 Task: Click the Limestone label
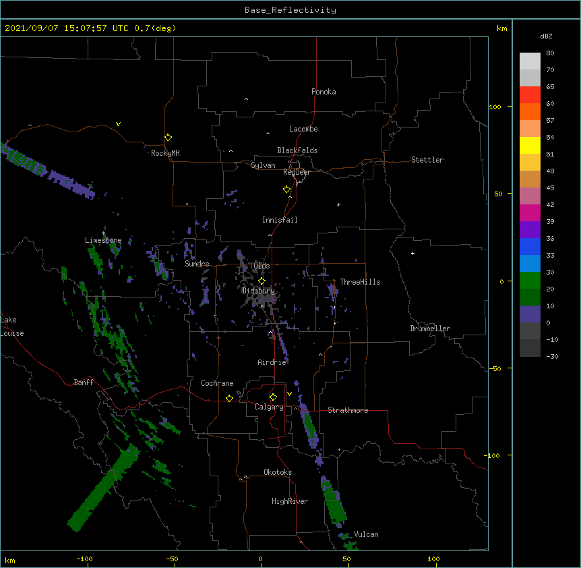[x=103, y=240]
